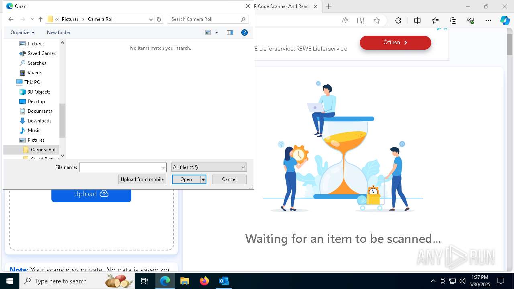Open Outlook from taskbar

224,281
